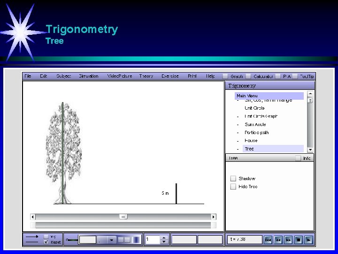The height and width of the screenshot is (254, 338).
Task: Click the 5 m label in the drawing
Action: (x=165, y=193)
